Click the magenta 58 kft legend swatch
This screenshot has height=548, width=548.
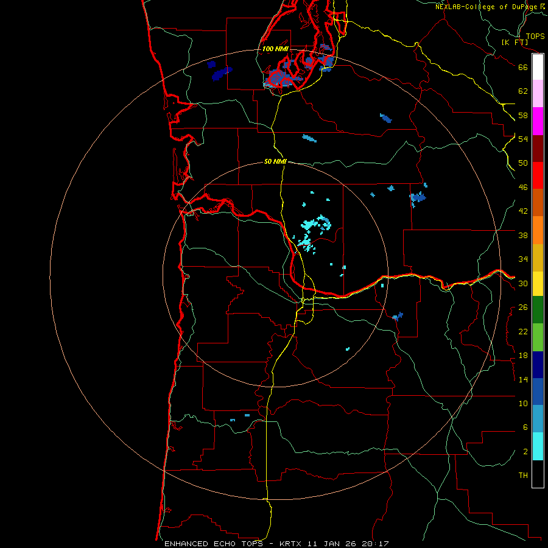[538, 121]
